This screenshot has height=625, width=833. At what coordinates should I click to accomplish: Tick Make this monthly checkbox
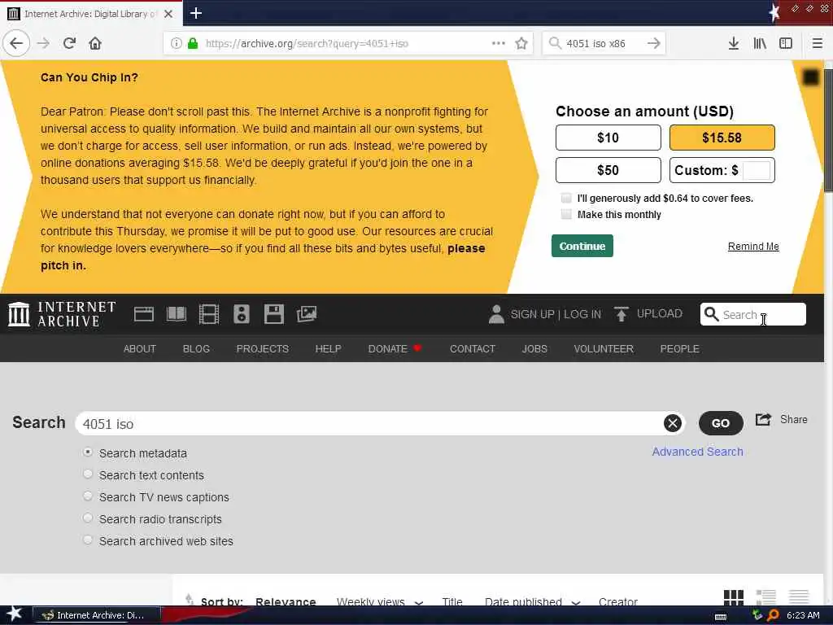click(566, 214)
